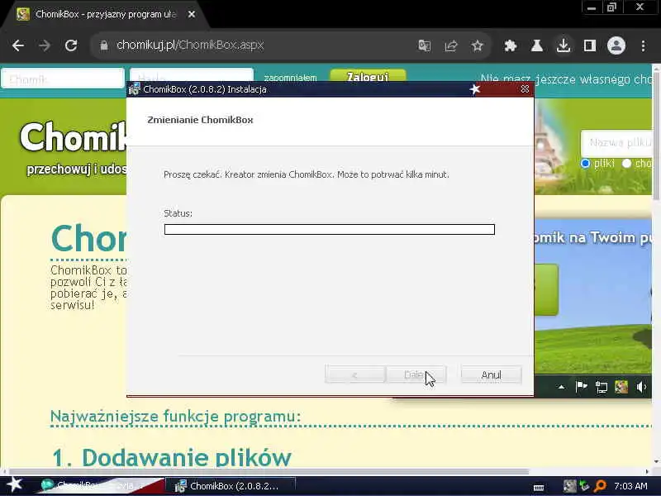
Task: Click the green button in promo image
Action: tap(546, 289)
